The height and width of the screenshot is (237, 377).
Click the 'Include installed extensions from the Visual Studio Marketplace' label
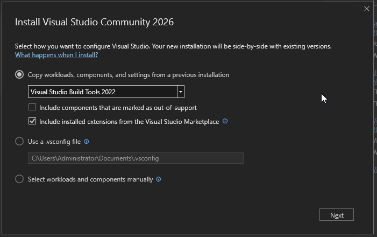point(129,122)
